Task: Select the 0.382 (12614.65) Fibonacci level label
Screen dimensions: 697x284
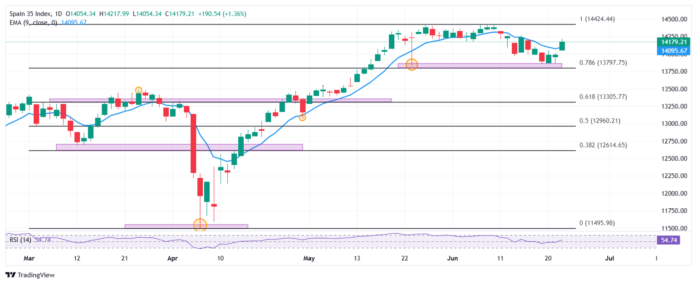Action: point(603,145)
